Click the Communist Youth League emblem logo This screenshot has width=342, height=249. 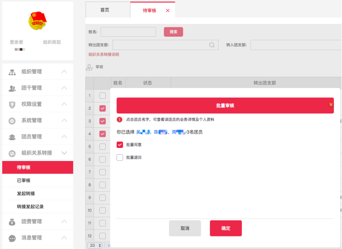[x=38, y=21]
